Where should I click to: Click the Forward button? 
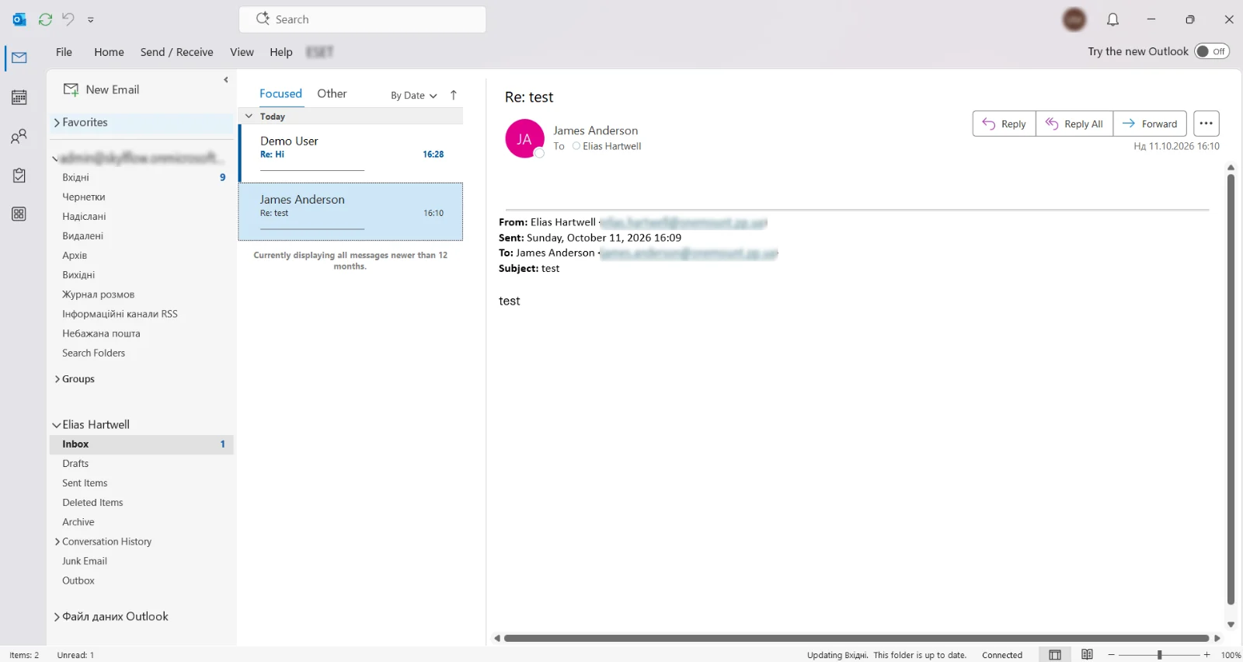pos(1150,124)
